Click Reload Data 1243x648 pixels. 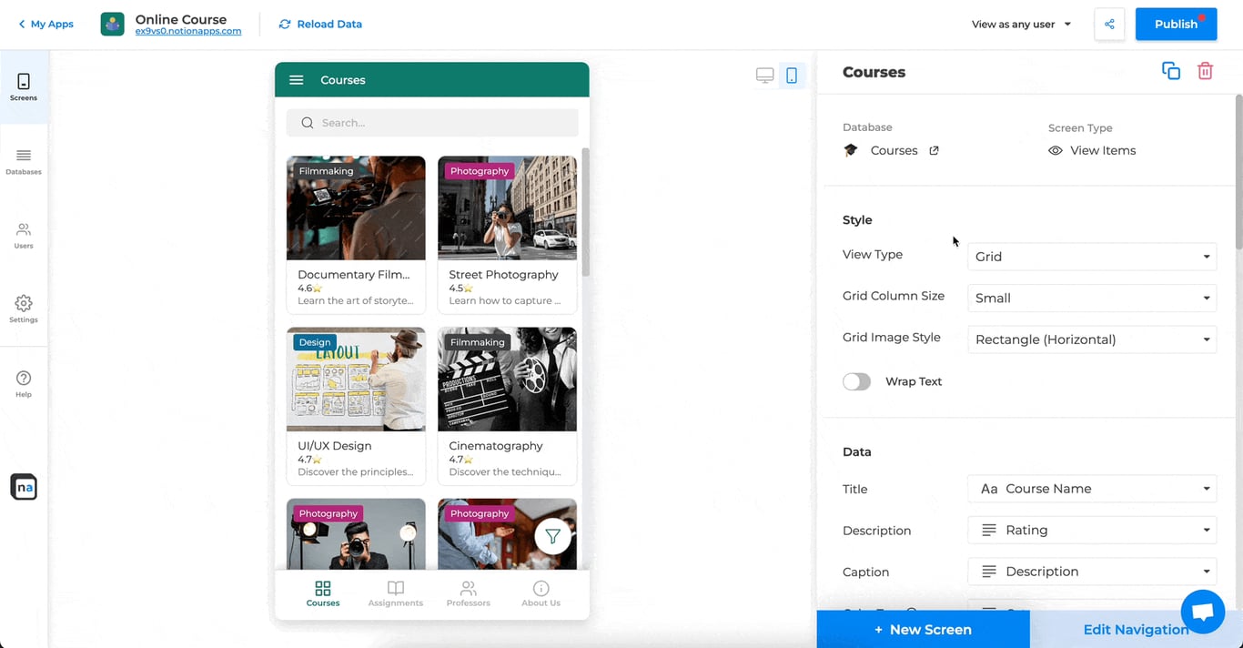[x=320, y=25]
